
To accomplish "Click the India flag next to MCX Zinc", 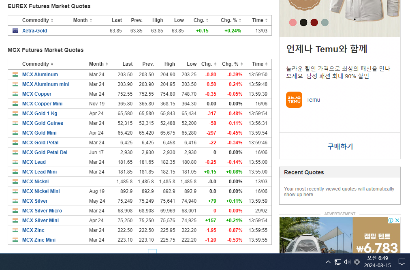I will (15, 230).
